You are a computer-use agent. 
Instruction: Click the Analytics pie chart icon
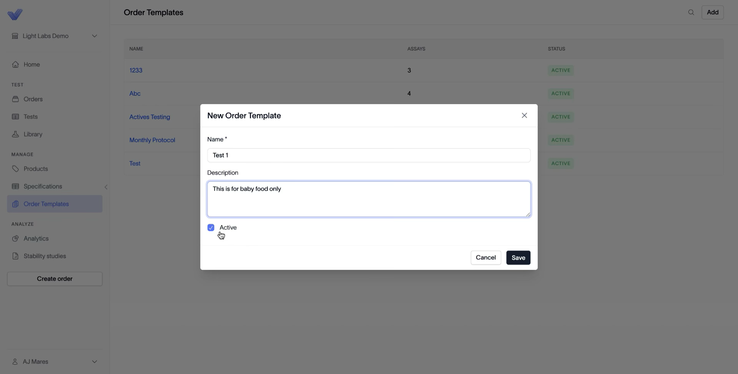(15, 238)
